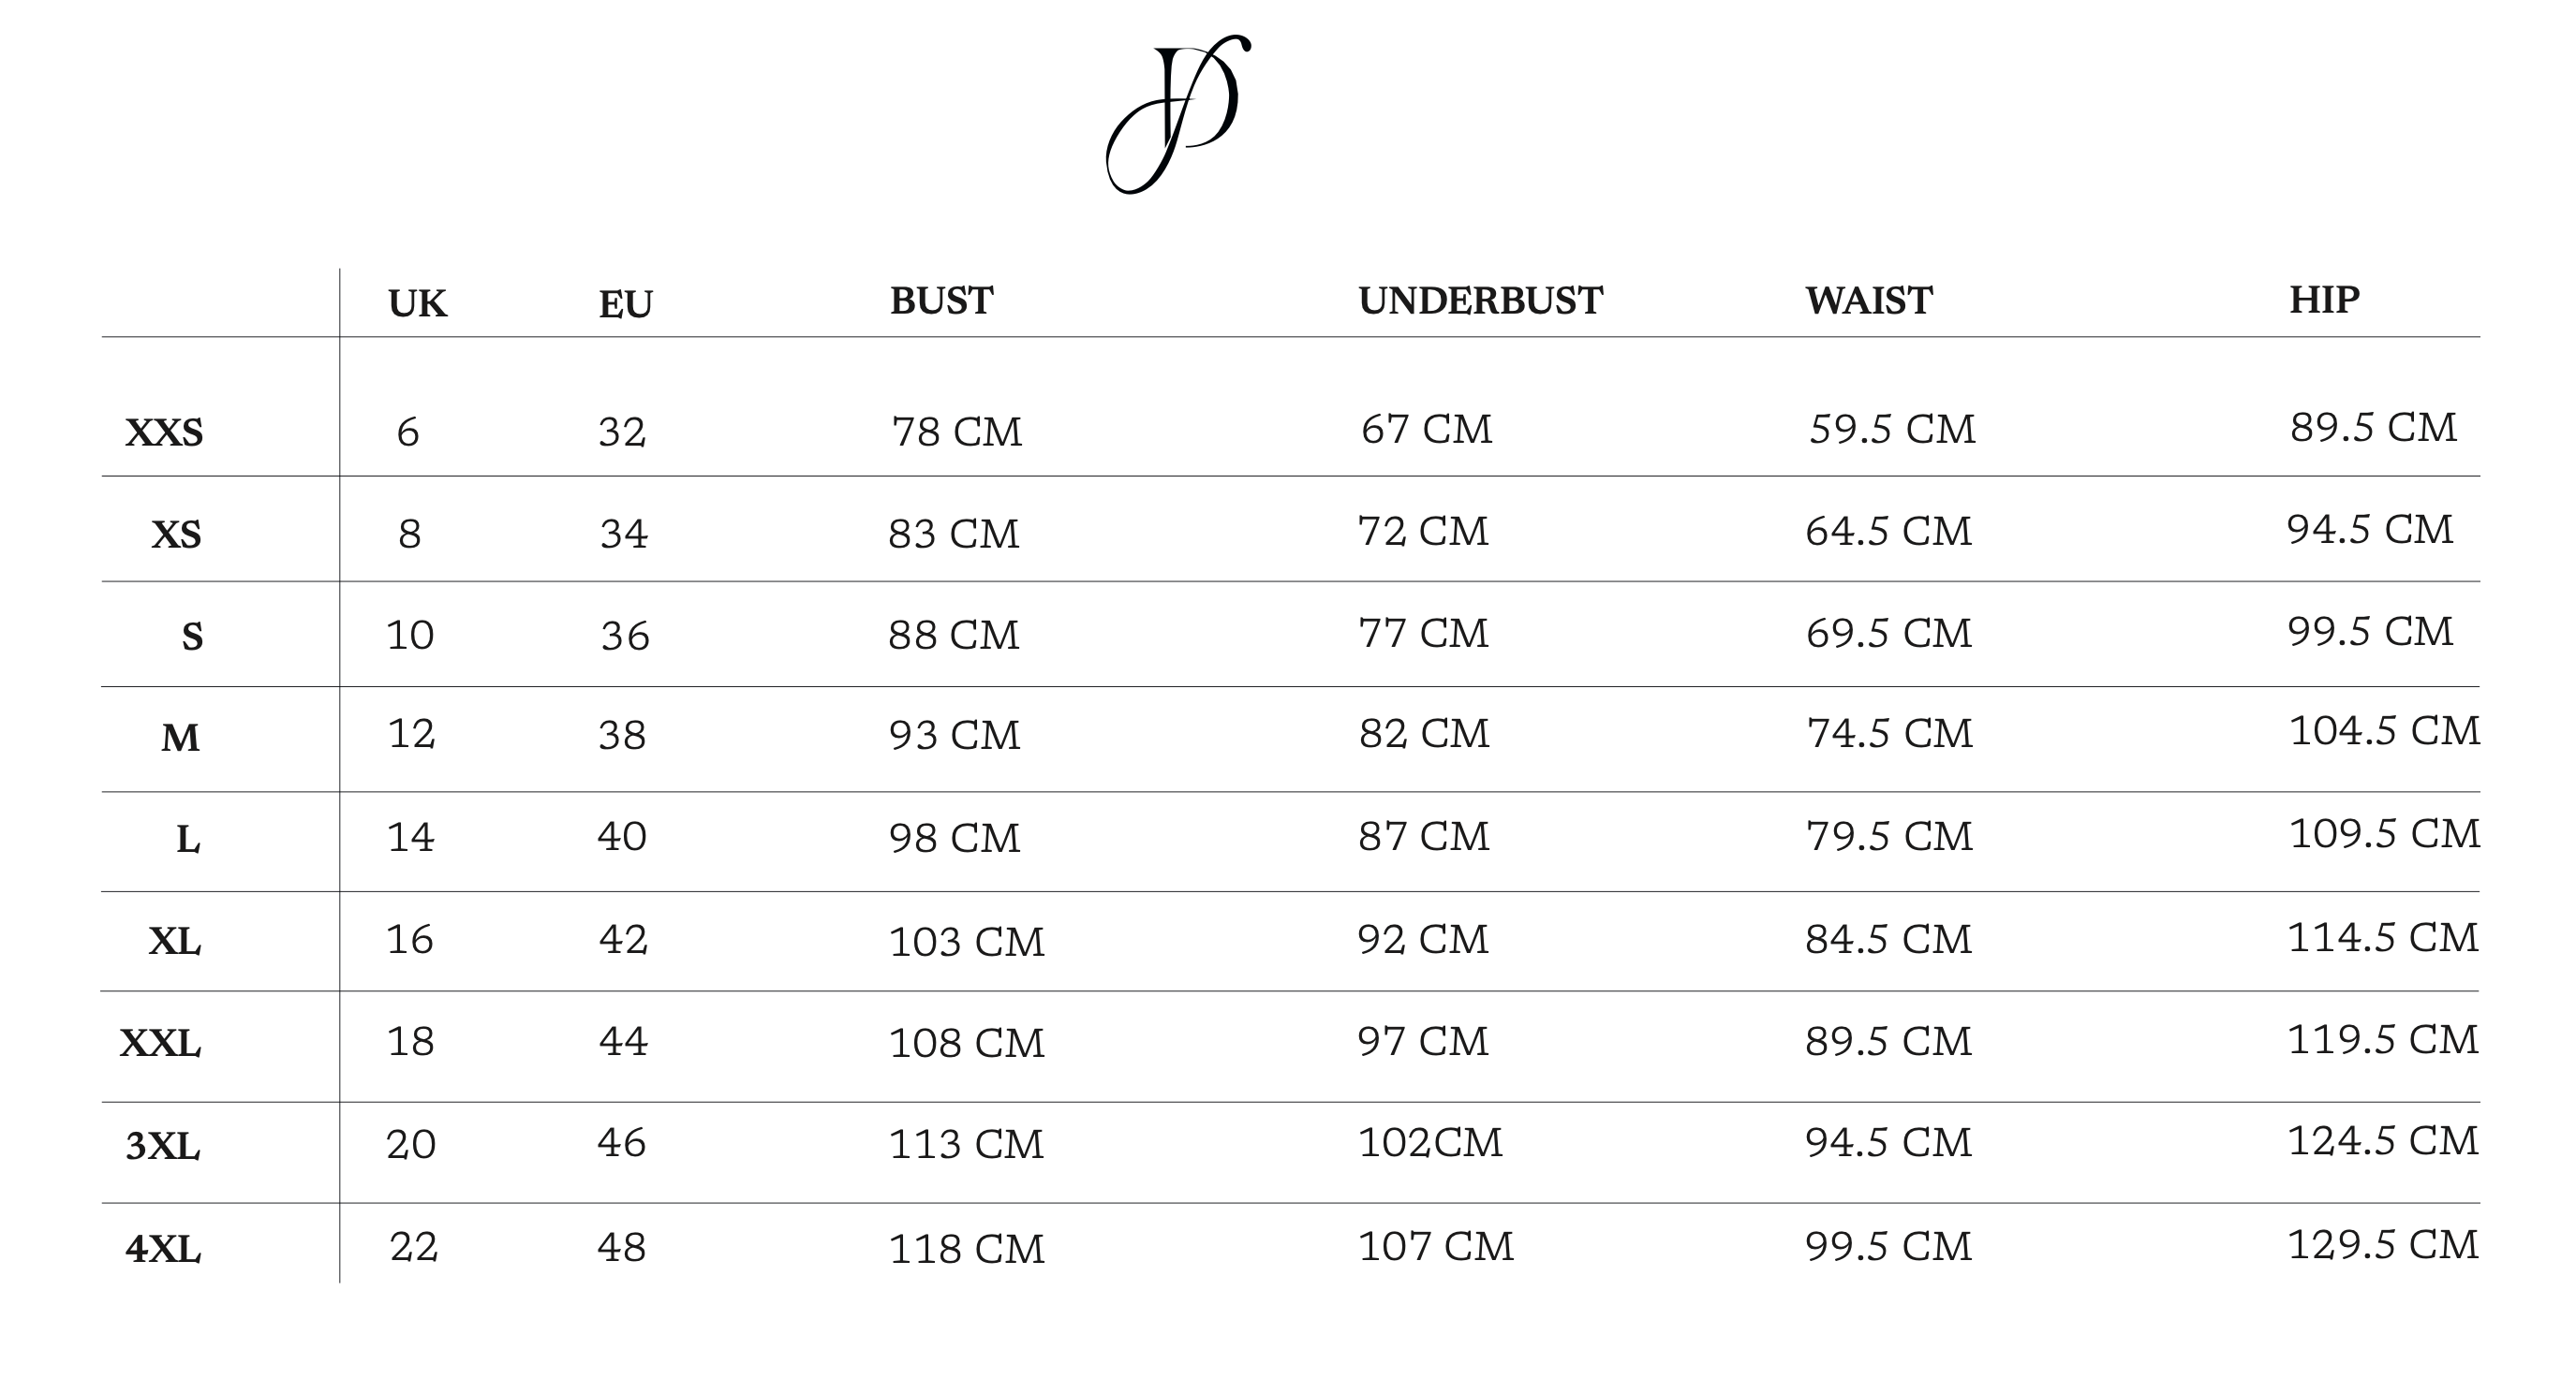Click the 102CM underbust value
Viewport: 2576px width, 1393px height.
pyautogui.click(x=1429, y=1142)
